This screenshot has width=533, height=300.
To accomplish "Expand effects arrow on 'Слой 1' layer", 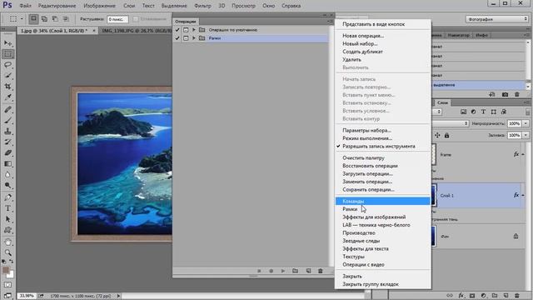I will point(523,195).
